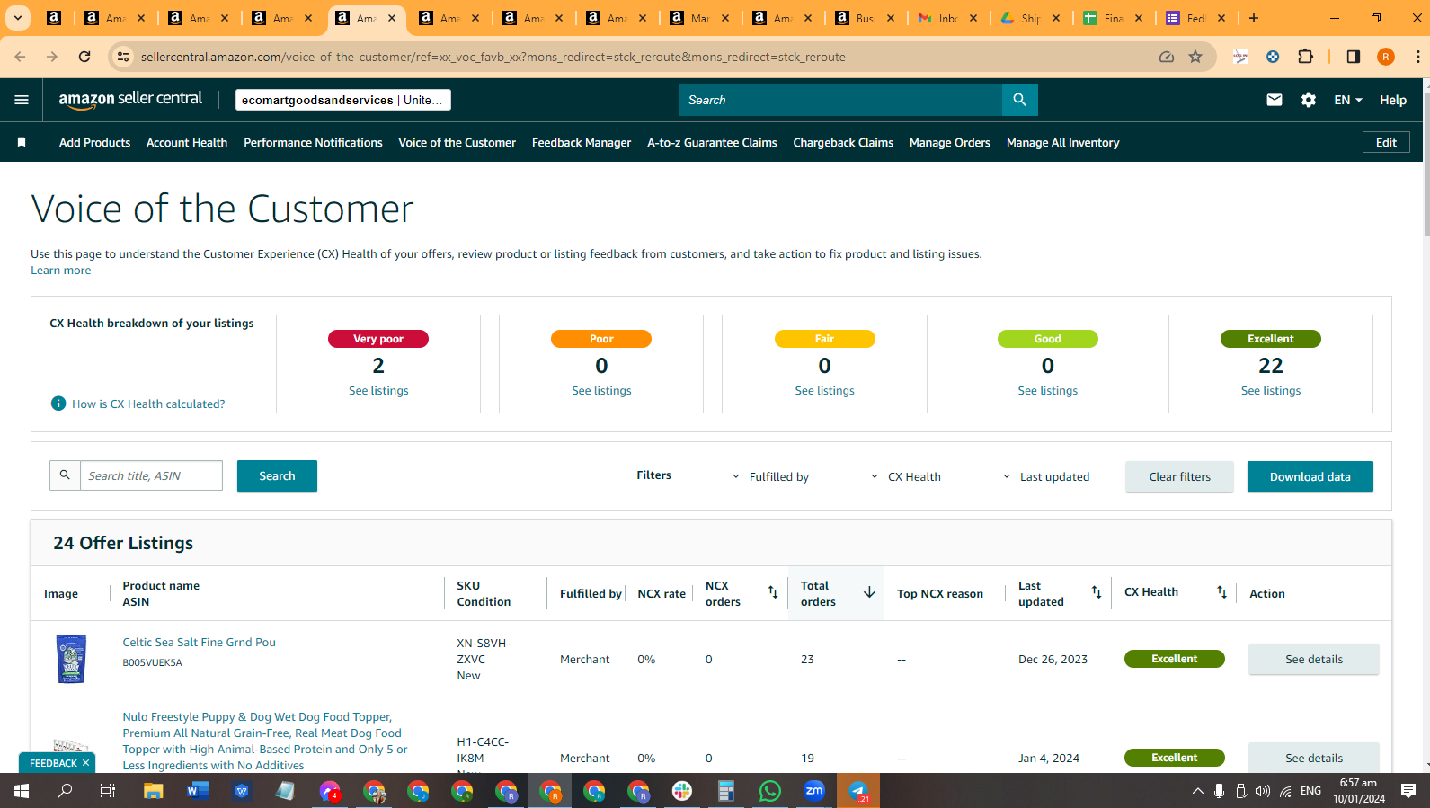
Task: Open the Last updated filter dropdown
Action: coord(1045,476)
